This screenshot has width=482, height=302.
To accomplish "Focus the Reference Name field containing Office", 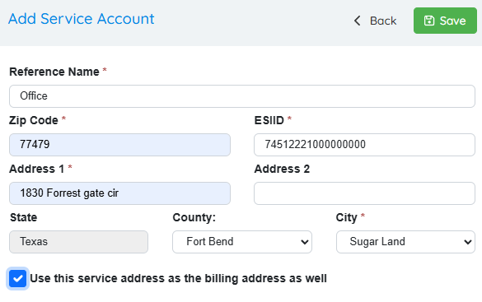I will click(x=242, y=96).
